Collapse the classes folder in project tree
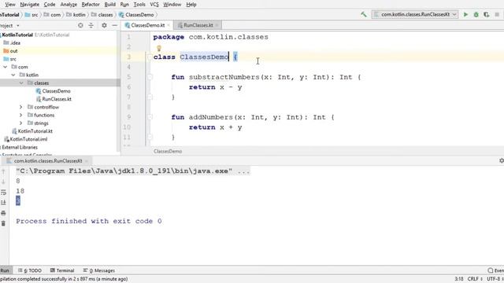 point(21,83)
